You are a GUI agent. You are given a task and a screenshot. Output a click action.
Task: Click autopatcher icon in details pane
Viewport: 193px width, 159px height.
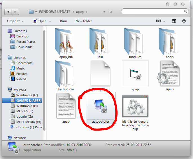[x=14, y=147]
